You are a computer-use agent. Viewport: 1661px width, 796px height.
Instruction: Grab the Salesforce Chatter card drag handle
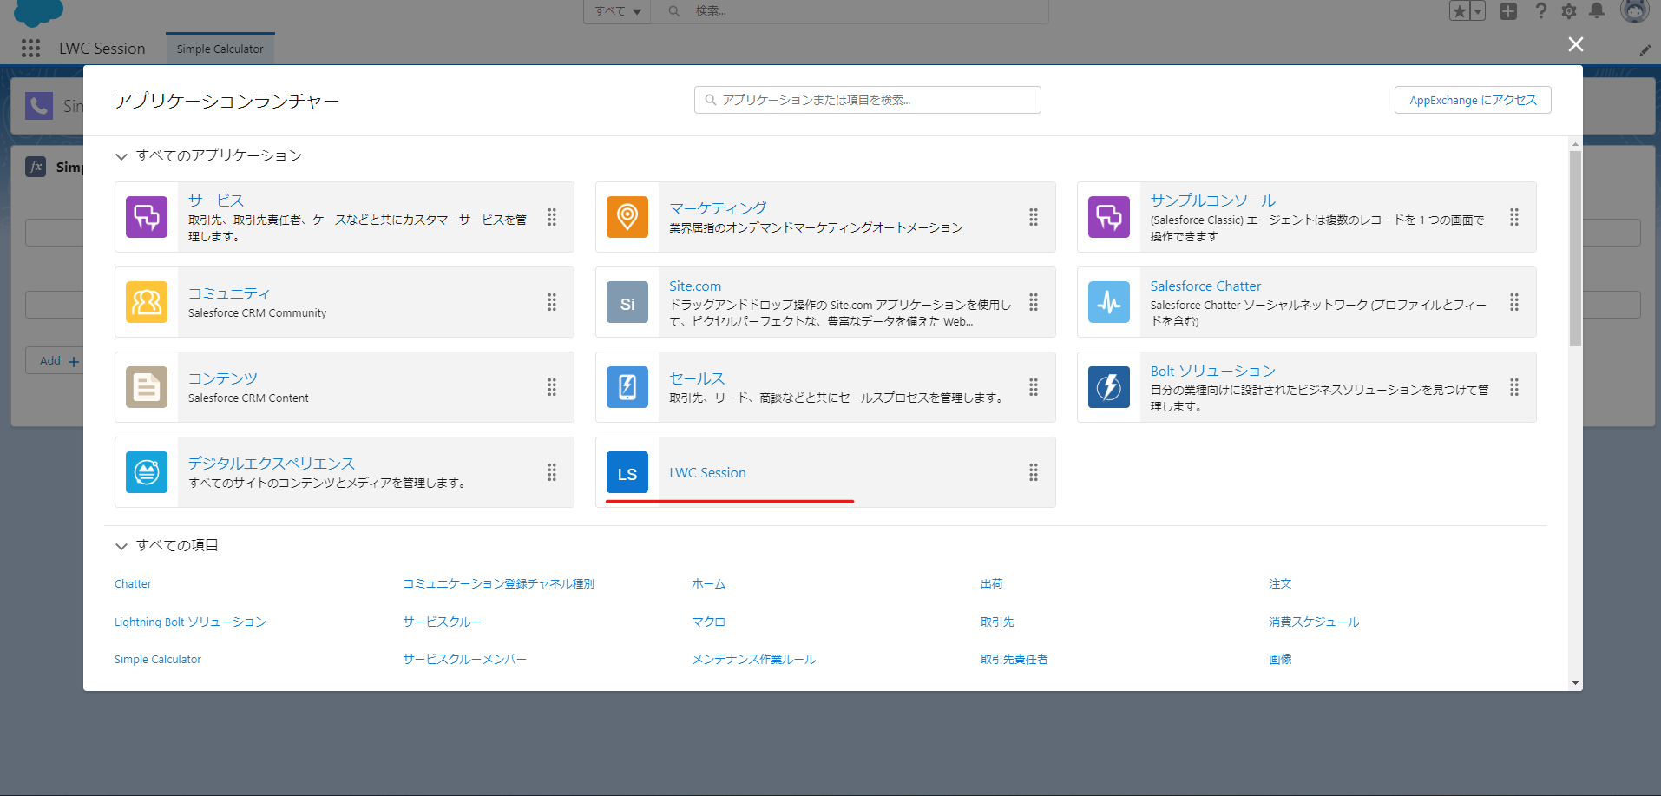[1514, 302]
